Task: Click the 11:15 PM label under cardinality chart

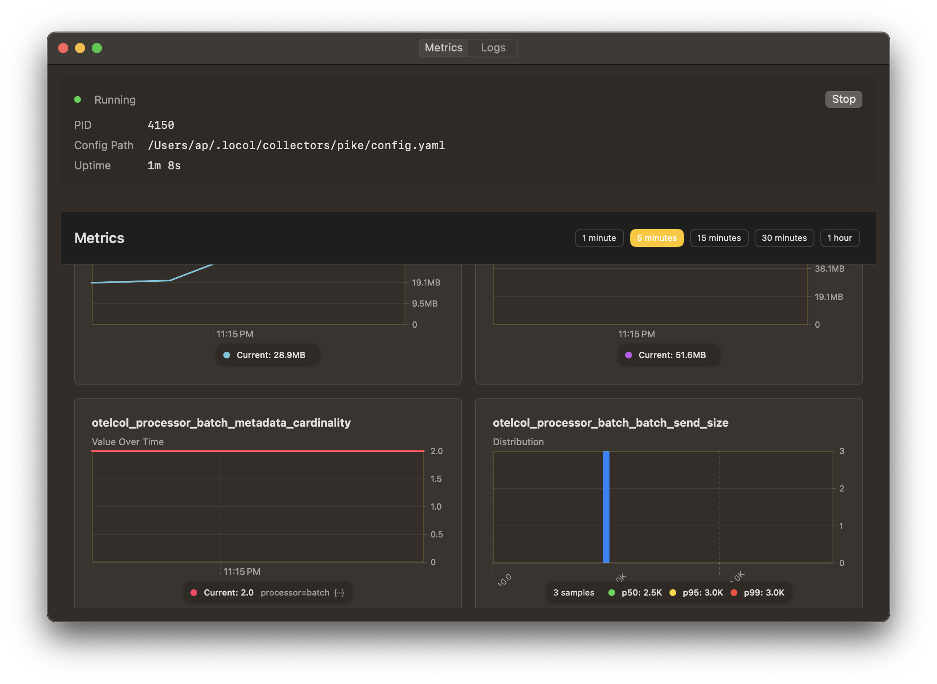Action: pyautogui.click(x=242, y=572)
